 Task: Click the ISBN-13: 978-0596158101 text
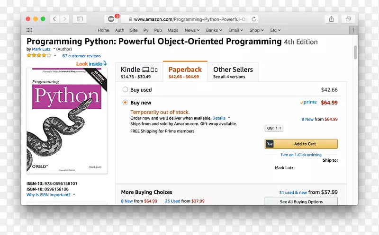click(52, 183)
